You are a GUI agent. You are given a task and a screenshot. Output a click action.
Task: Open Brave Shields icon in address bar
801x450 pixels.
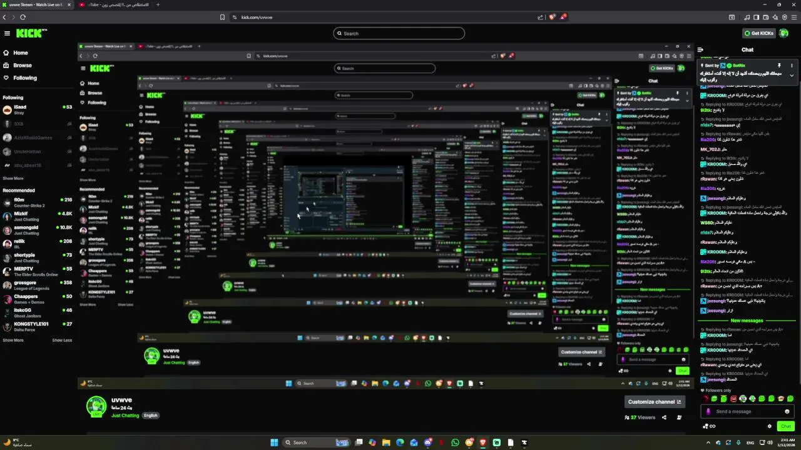click(552, 17)
